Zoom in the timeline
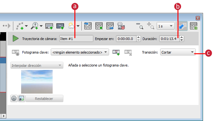 click(150, 26)
